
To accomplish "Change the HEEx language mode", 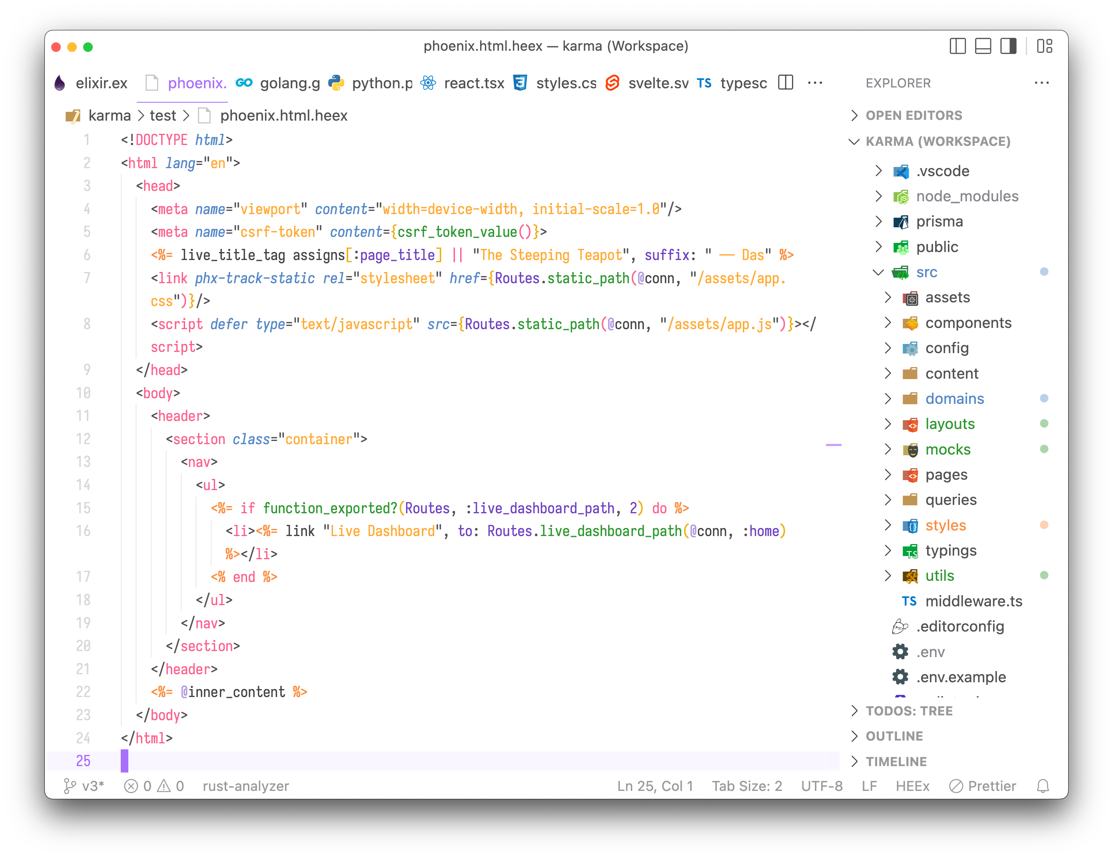I will click(912, 786).
